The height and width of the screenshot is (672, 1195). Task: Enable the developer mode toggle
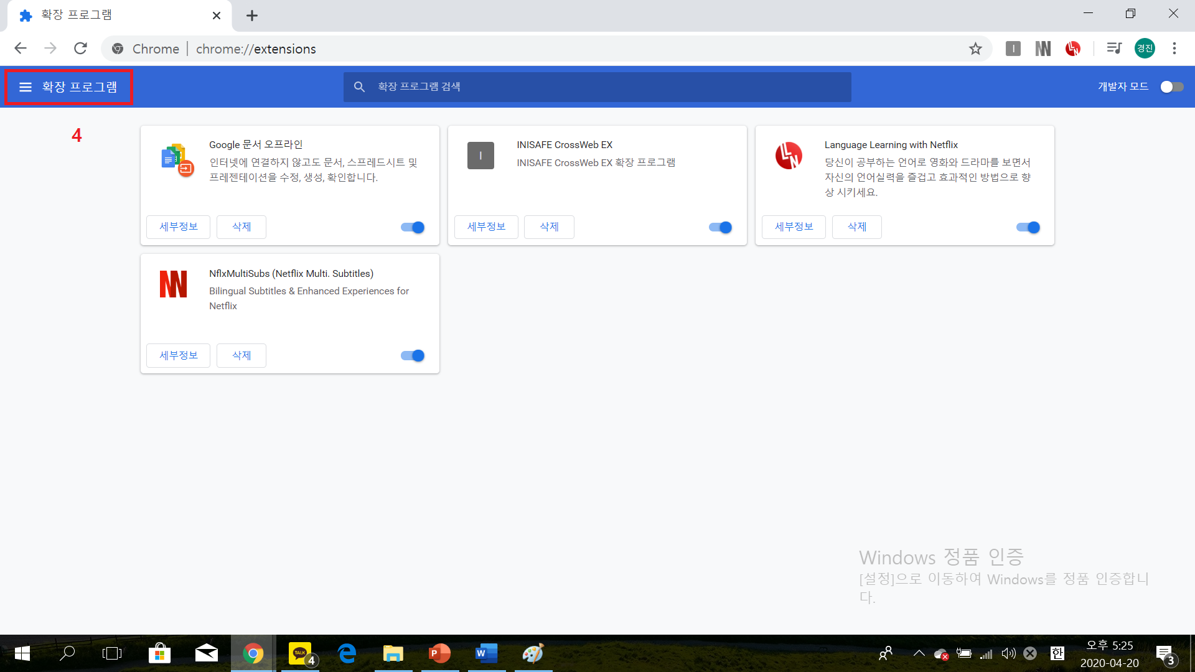point(1171,86)
